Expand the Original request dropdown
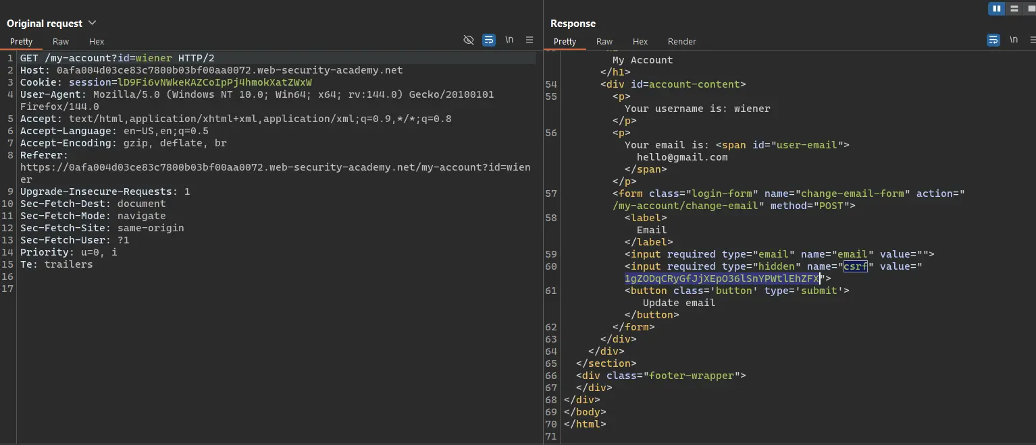Image resolution: width=1036 pixels, height=445 pixels. click(93, 23)
